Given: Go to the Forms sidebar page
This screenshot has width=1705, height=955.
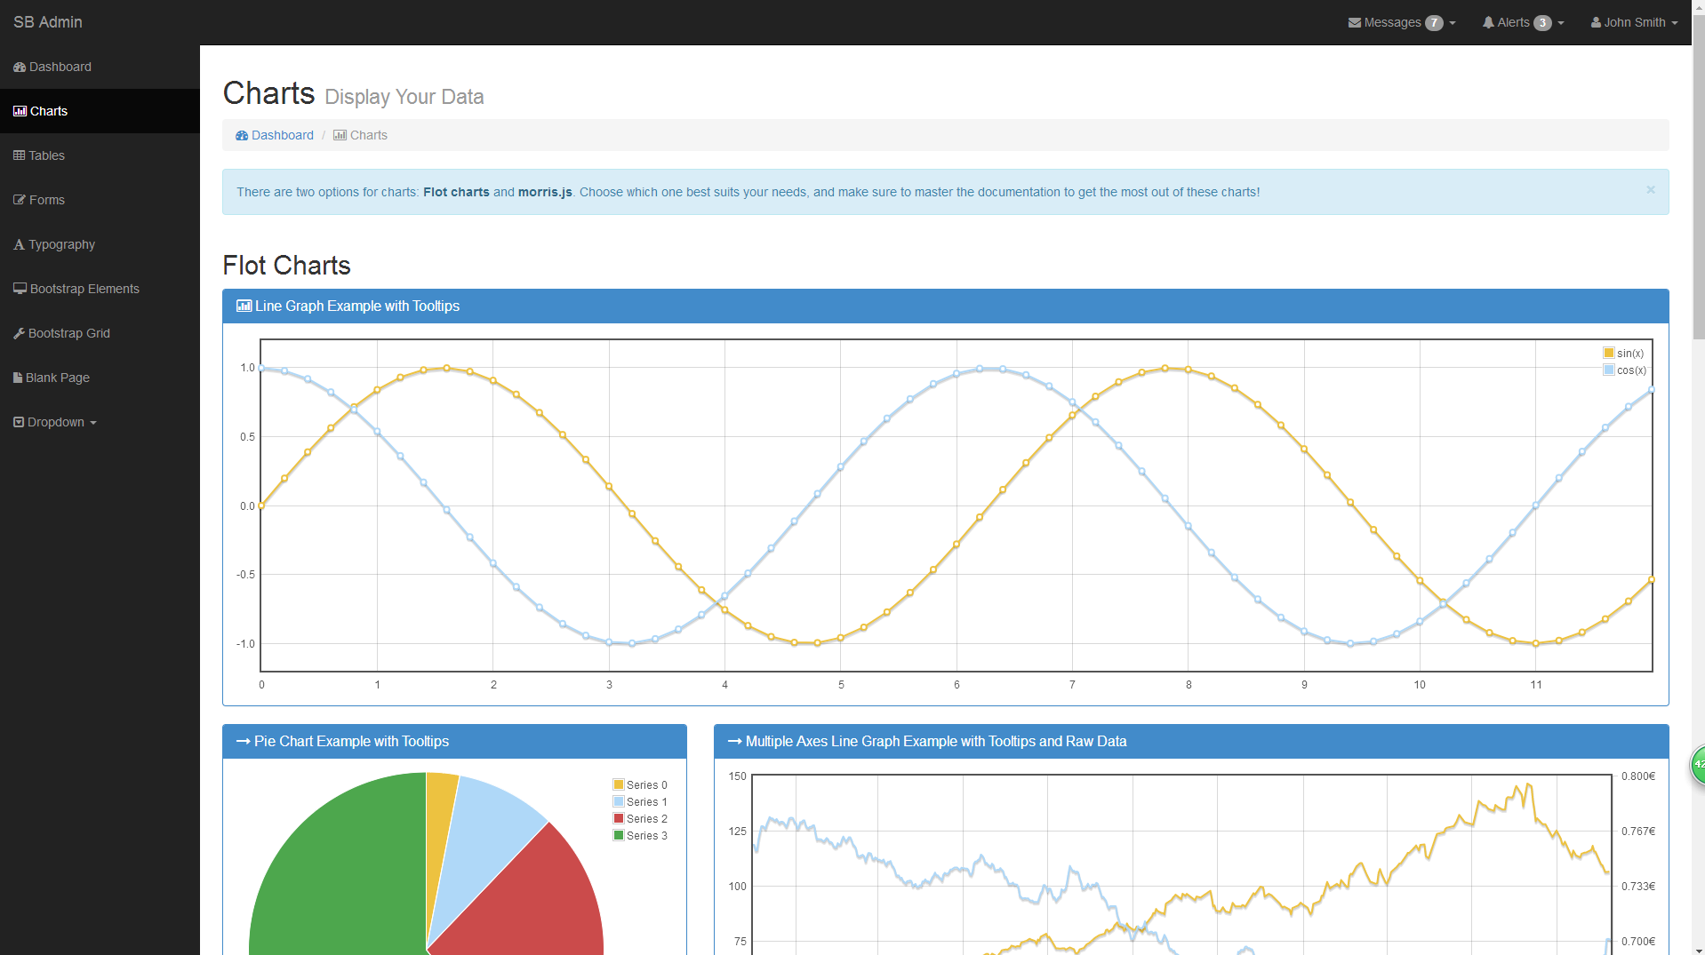Looking at the screenshot, I should 100,200.
